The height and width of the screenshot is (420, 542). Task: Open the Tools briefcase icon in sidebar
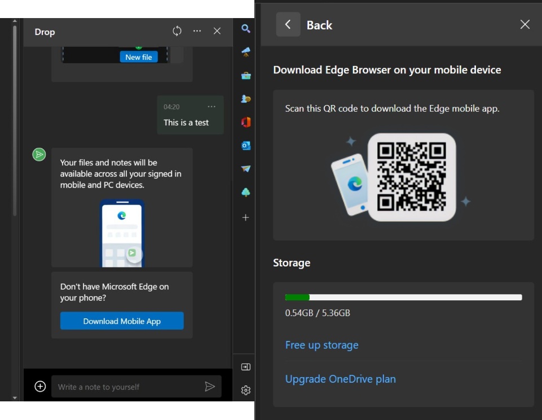pos(245,76)
